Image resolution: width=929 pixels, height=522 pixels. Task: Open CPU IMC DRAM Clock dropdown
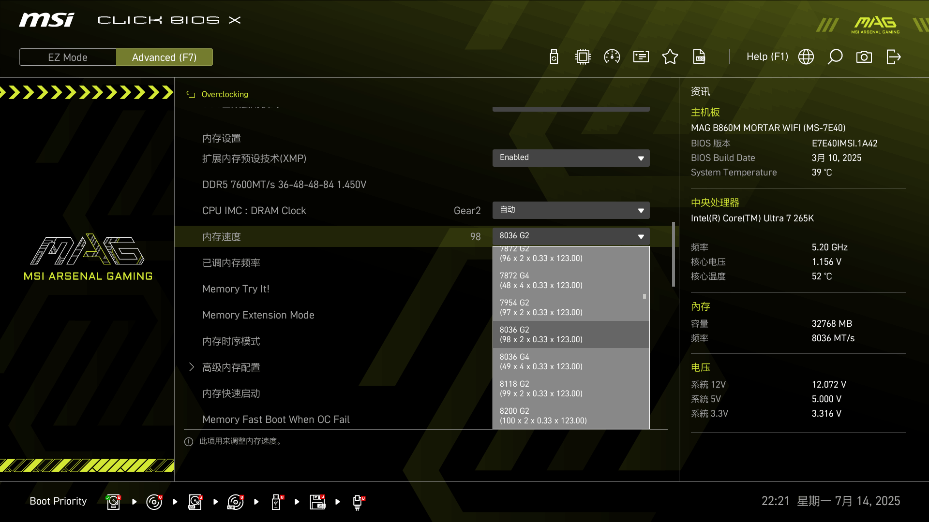point(570,210)
